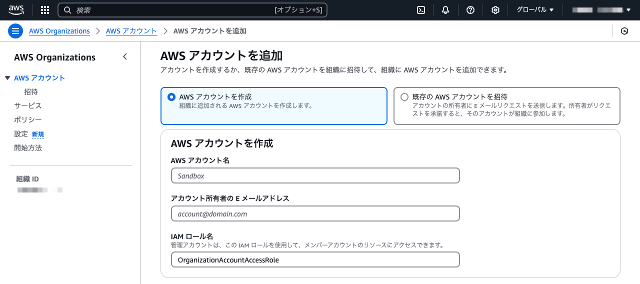Open CloudShell terminal icon
This screenshot has height=284, width=640.
click(x=421, y=10)
